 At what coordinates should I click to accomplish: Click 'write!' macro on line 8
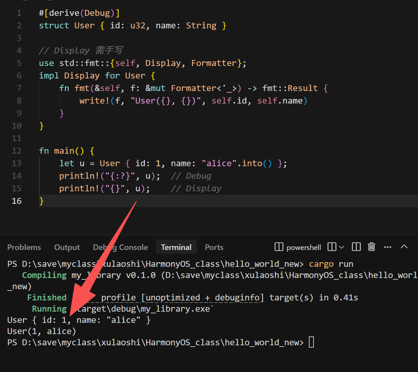94,101
